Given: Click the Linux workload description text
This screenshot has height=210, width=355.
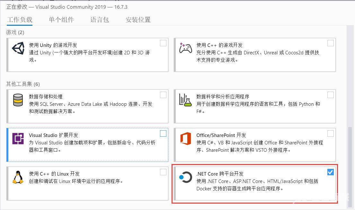Looking at the screenshot, I should pos(76,181).
